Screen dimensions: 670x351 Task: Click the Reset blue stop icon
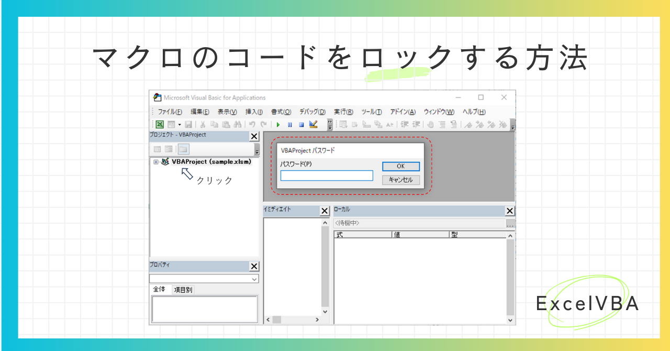tap(301, 125)
